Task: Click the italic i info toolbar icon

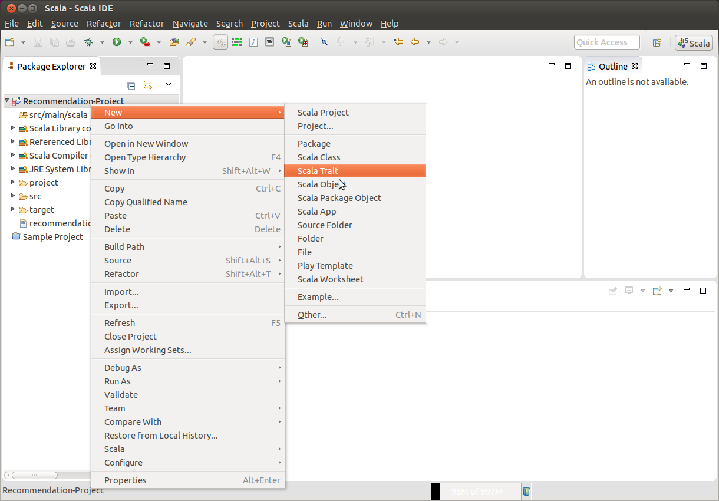Action: [253, 42]
